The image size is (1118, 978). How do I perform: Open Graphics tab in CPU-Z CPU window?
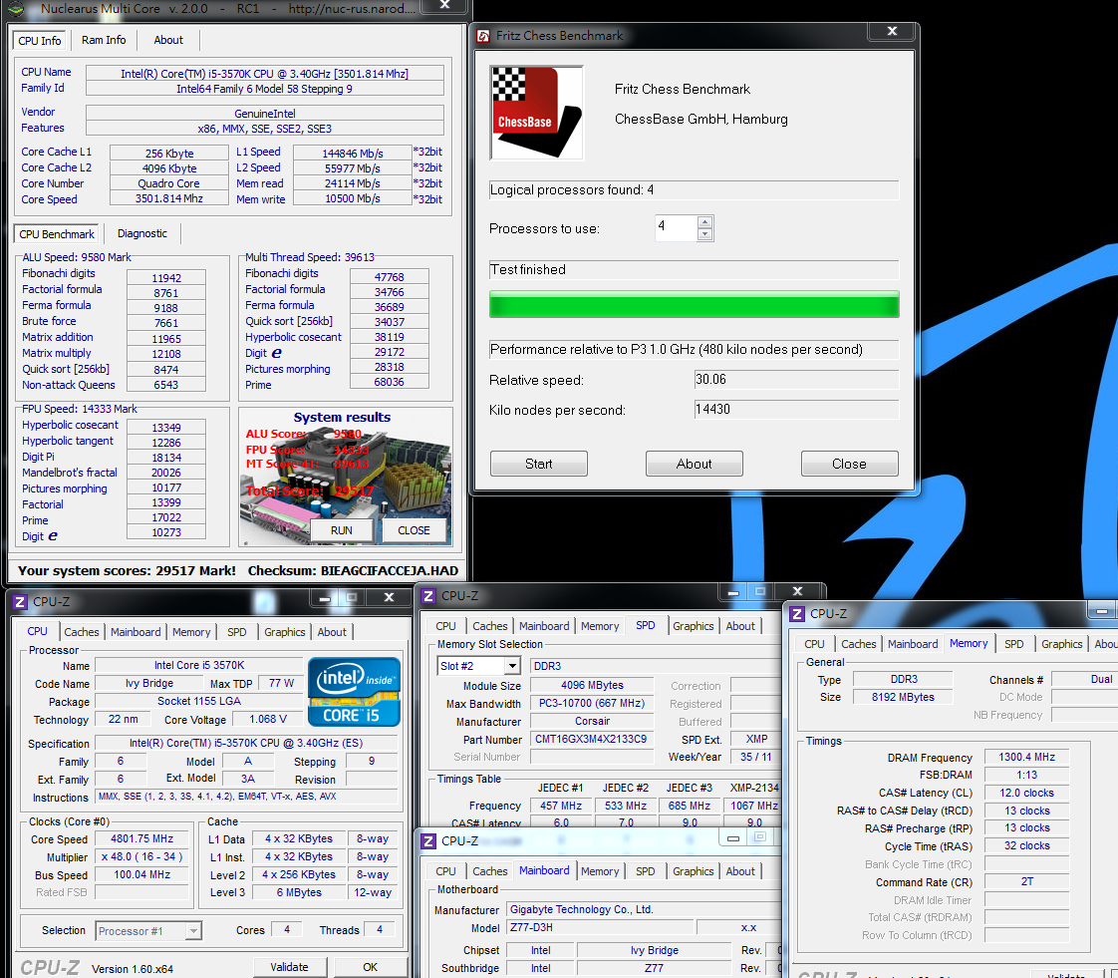[x=285, y=632]
